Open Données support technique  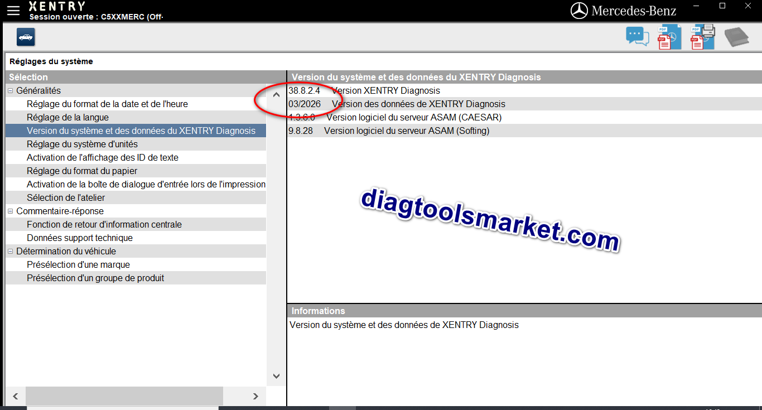coord(80,238)
